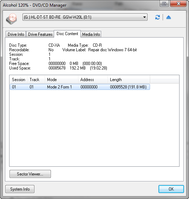
Task: Select the HL-DT-ST BD-RE drive combo box
Action: 85,17
